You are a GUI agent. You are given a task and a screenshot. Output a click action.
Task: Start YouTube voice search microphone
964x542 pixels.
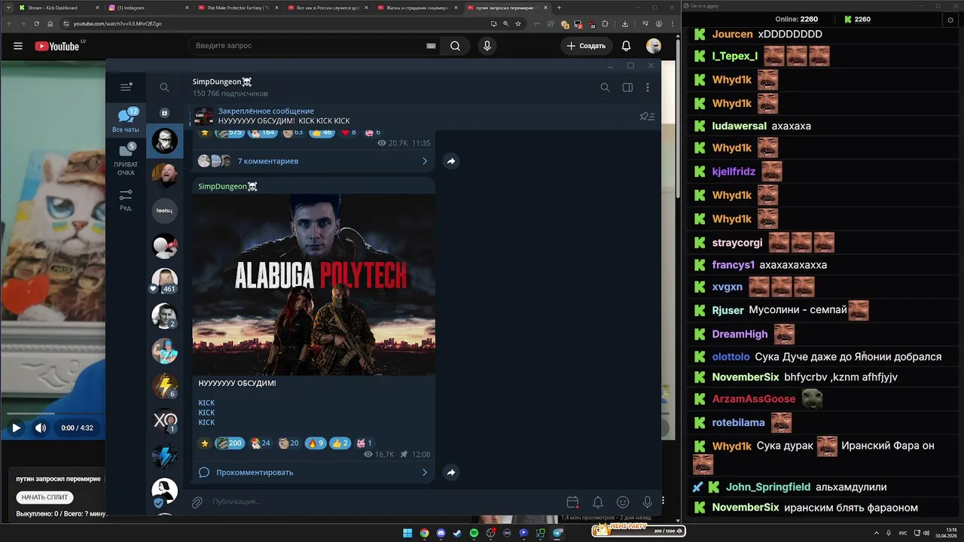[487, 46]
